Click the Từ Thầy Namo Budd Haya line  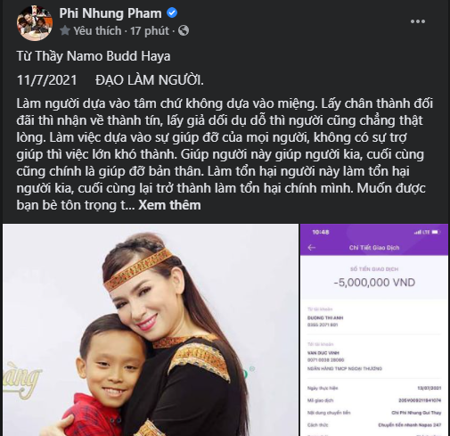coord(94,56)
